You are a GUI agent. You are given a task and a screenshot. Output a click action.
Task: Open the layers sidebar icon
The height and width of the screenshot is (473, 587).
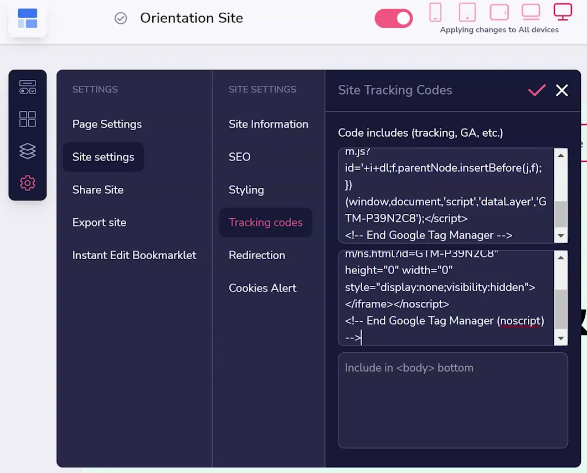[x=28, y=151]
